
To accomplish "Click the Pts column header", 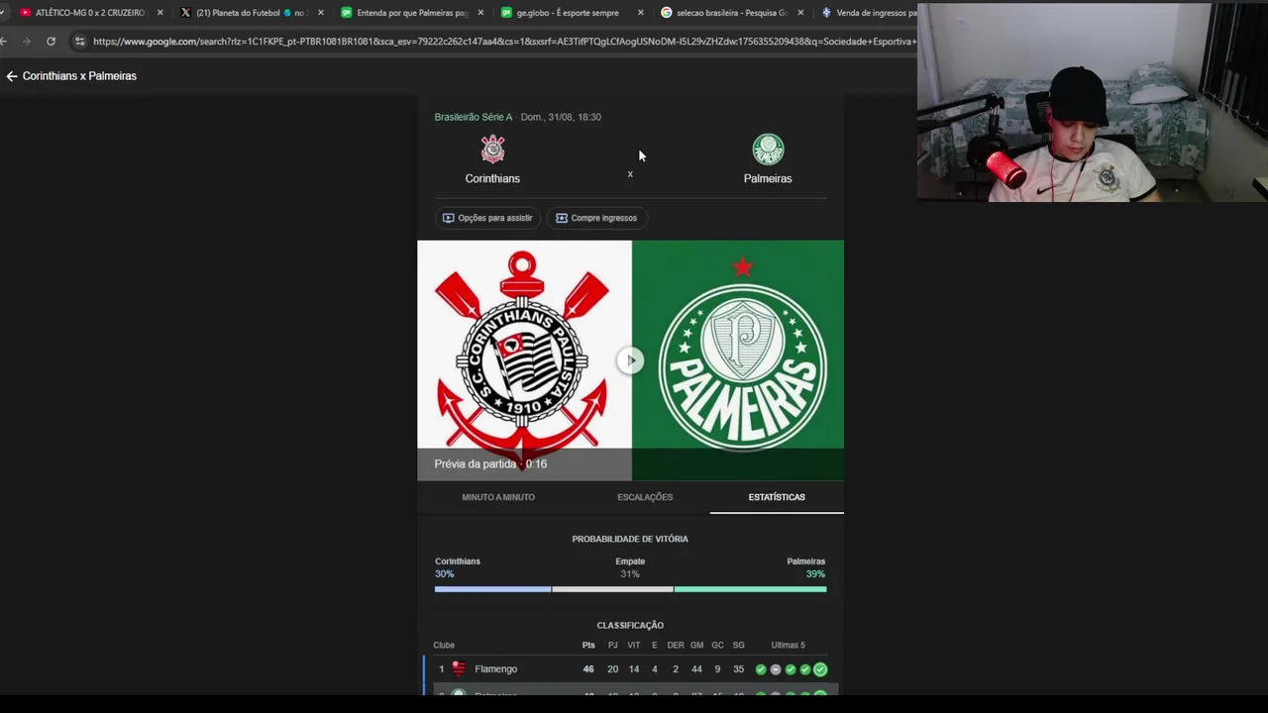I will pyautogui.click(x=588, y=646).
